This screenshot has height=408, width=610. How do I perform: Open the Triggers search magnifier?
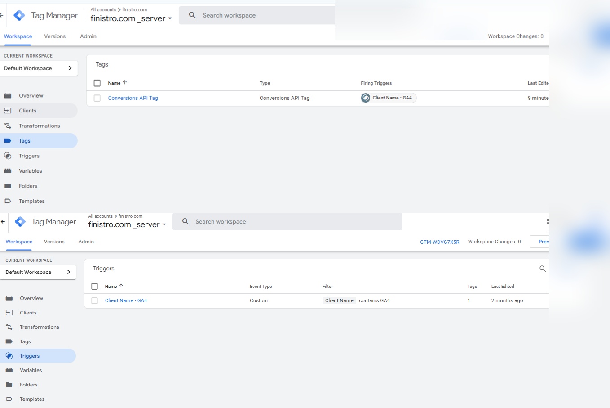542,269
